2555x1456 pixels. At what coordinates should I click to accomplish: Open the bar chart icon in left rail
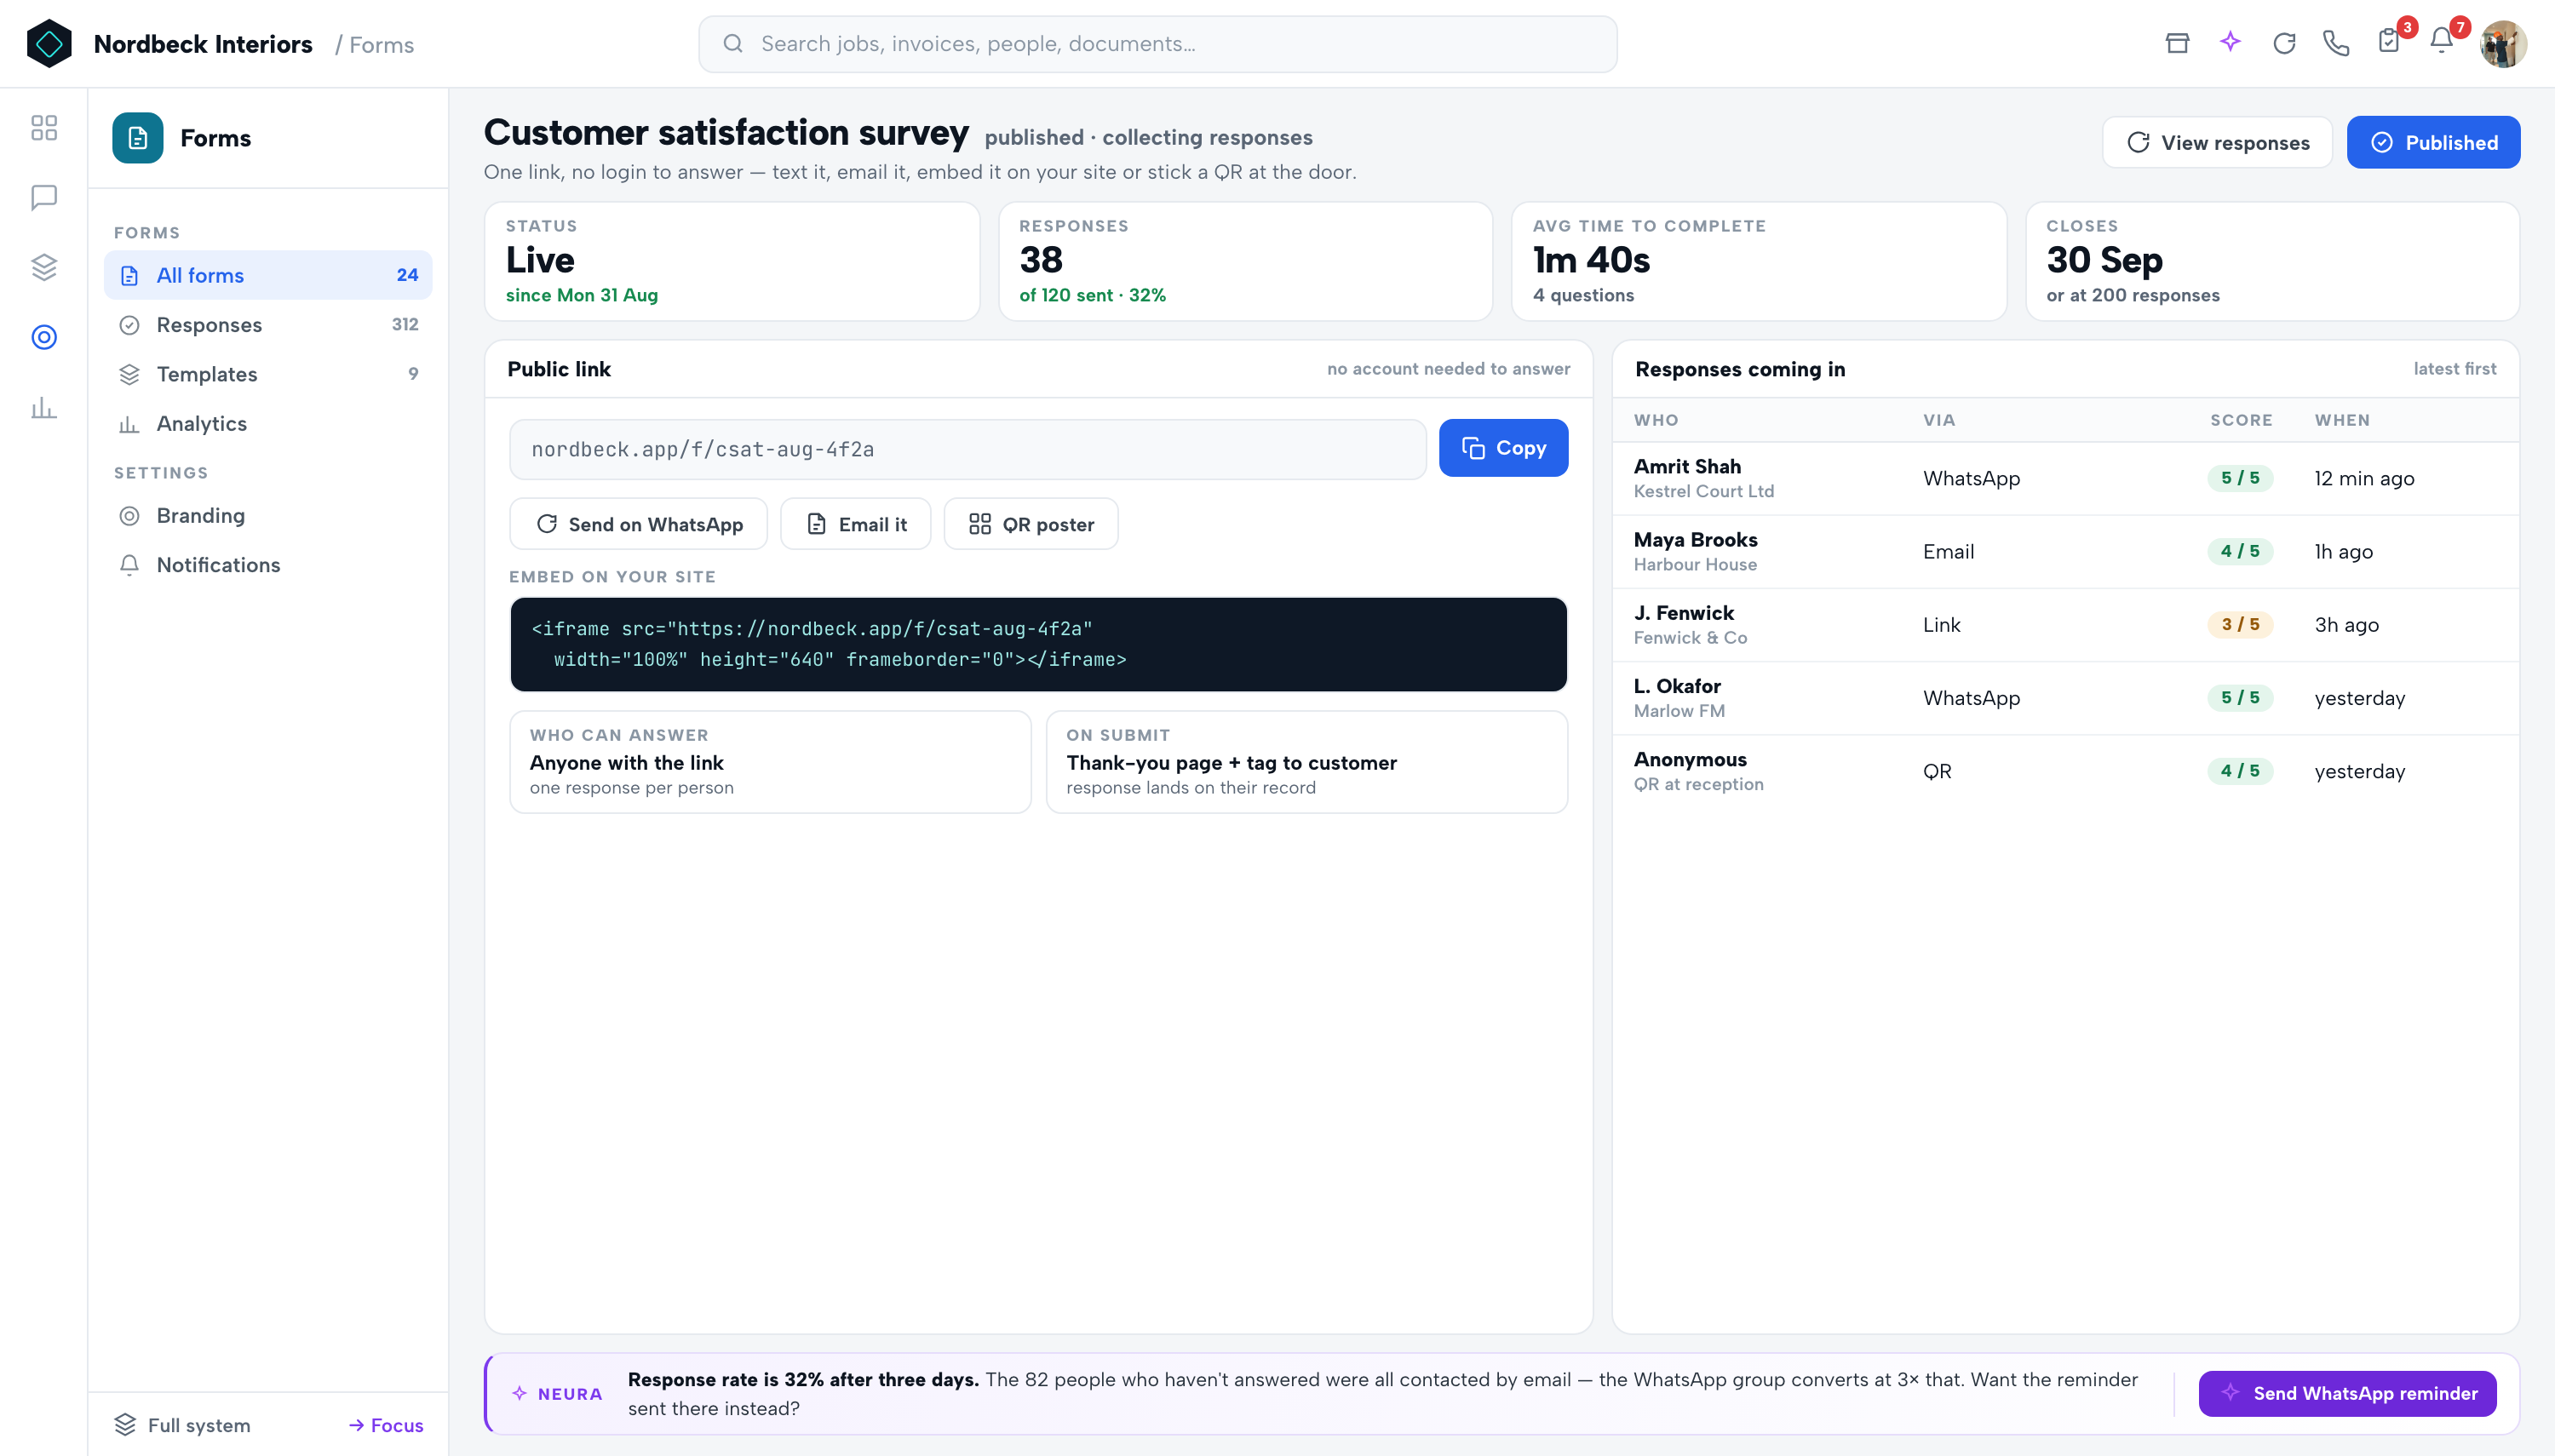click(x=44, y=407)
